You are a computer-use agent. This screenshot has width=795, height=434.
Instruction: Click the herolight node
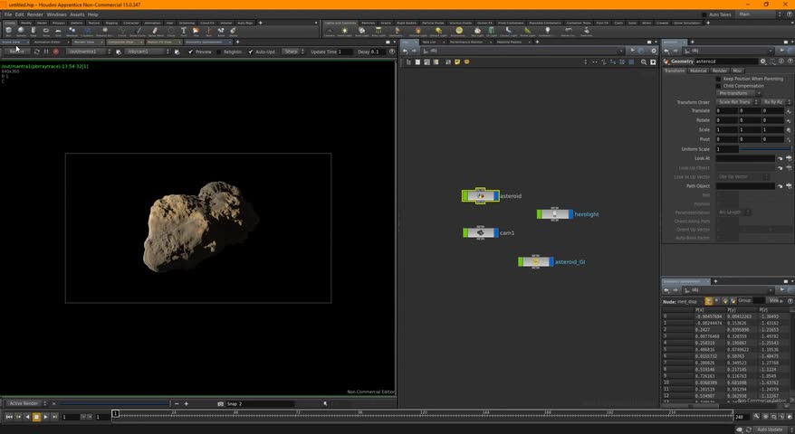click(x=554, y=214)
